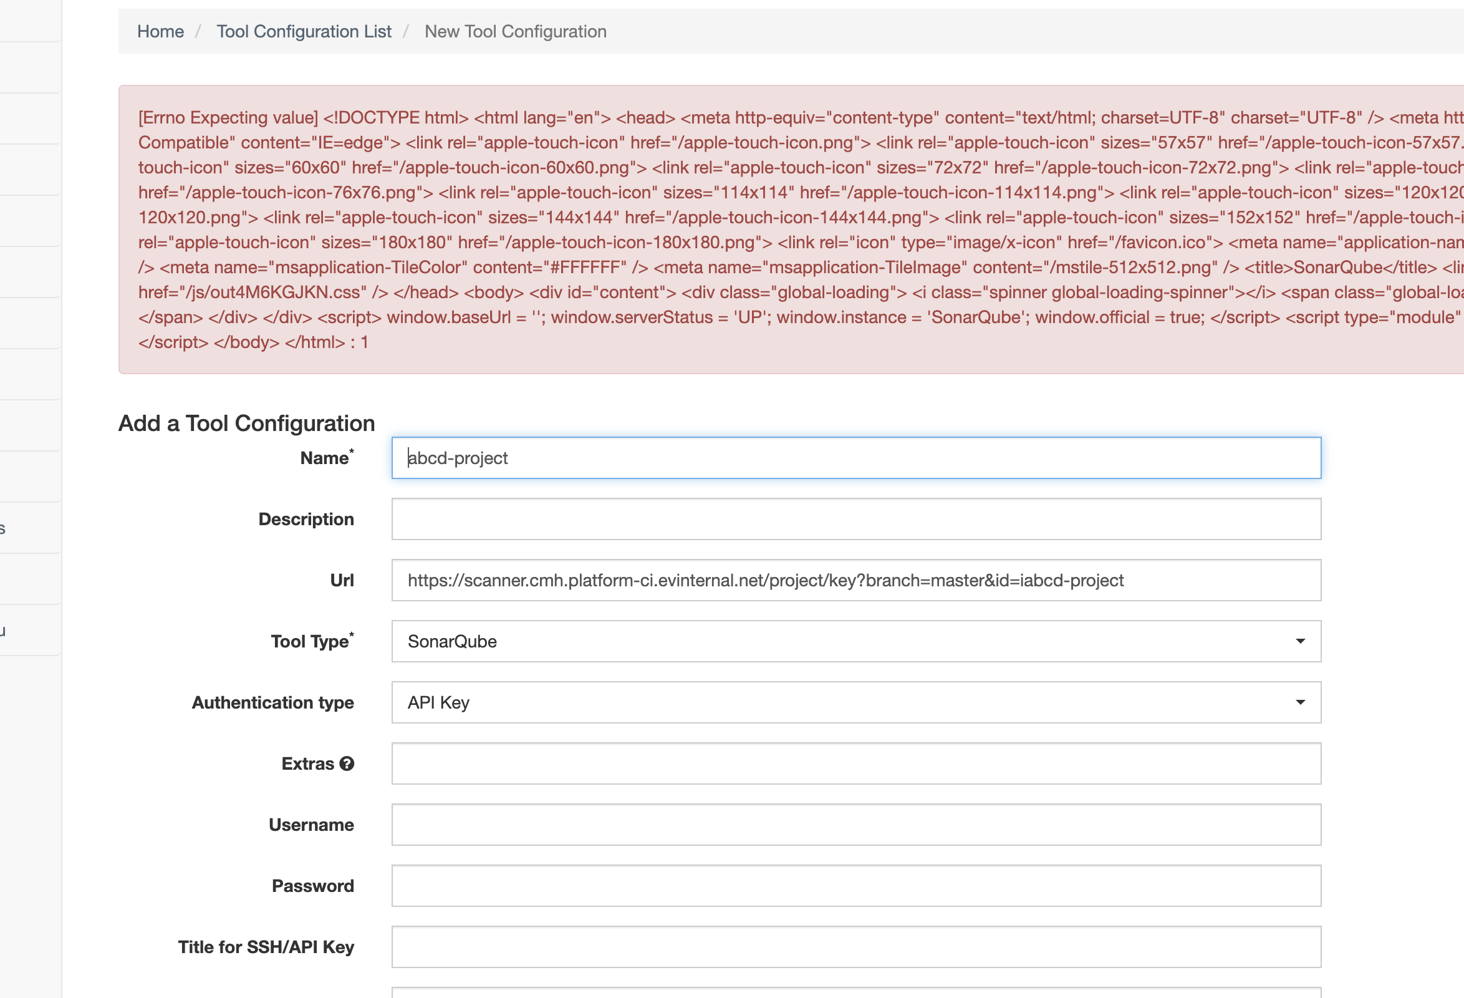Click the Authentication type label
This screenshot has height=998, width=1464.
pos(272,702)
